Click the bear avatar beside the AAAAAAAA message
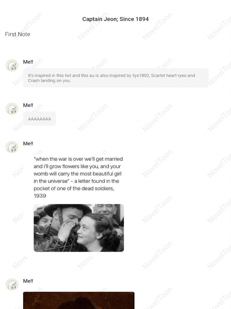This screenshot has height=309, width=231. 12,109
